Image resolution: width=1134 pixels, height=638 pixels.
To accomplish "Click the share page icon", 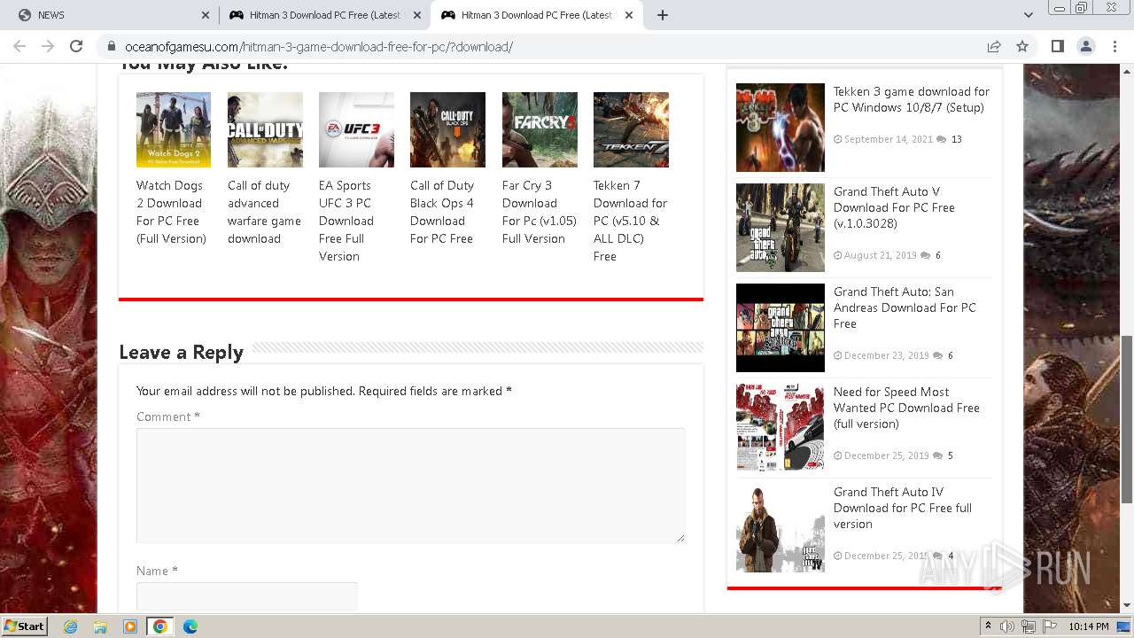I will [994, 46].
